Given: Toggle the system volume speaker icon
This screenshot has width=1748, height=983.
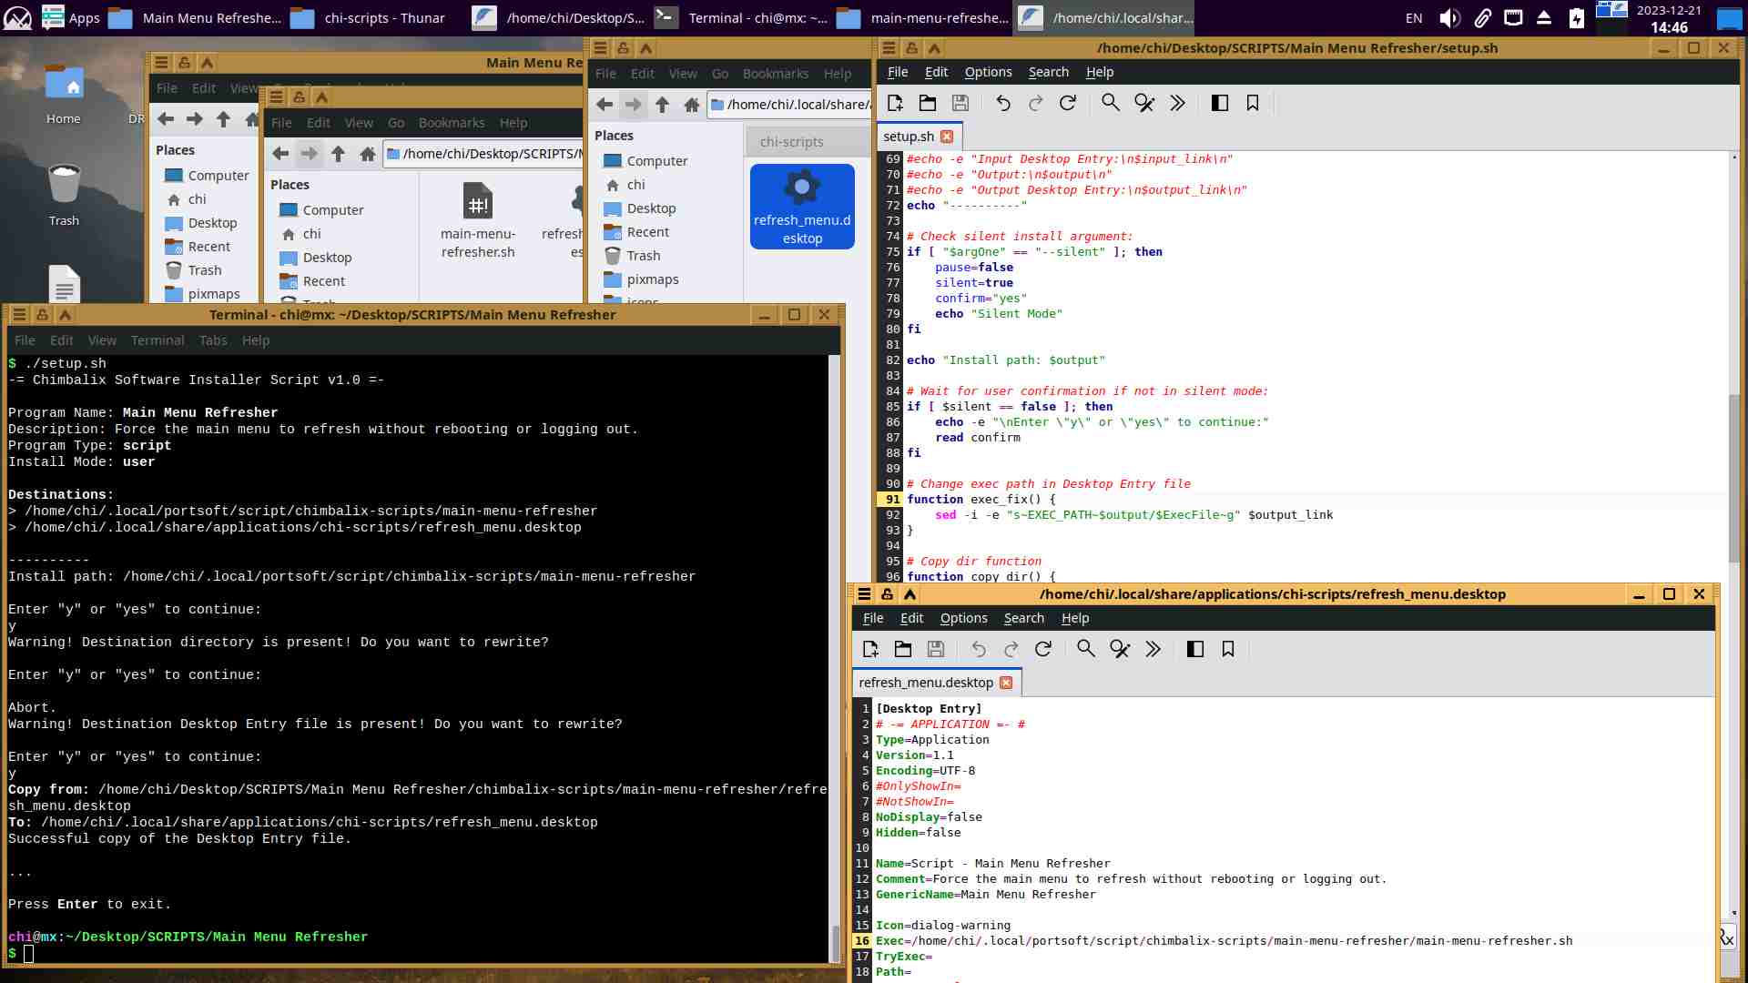Looking at the screenshot, I should (1449, 17).
